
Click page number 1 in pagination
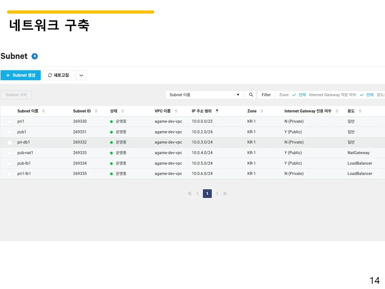[207, 193]
